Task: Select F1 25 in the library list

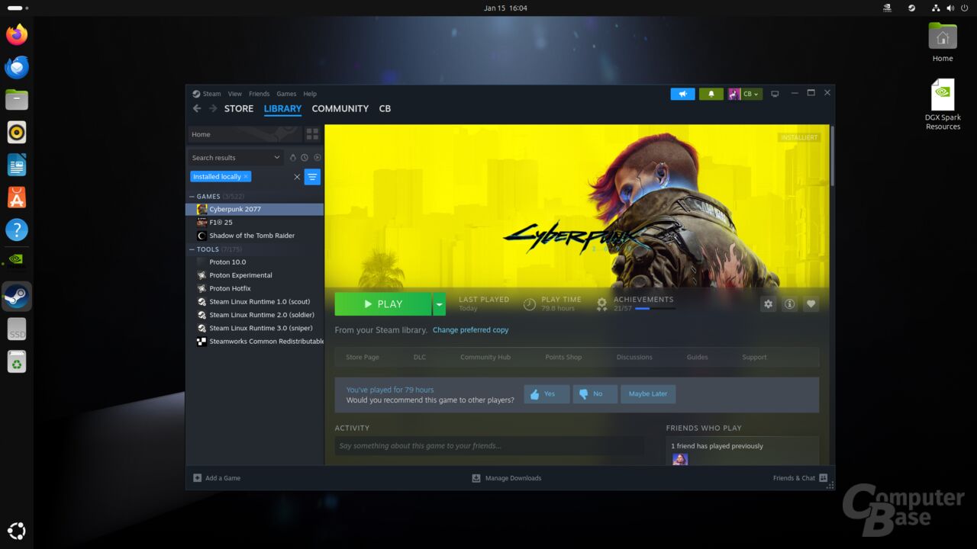Action: tap(255, 223)
